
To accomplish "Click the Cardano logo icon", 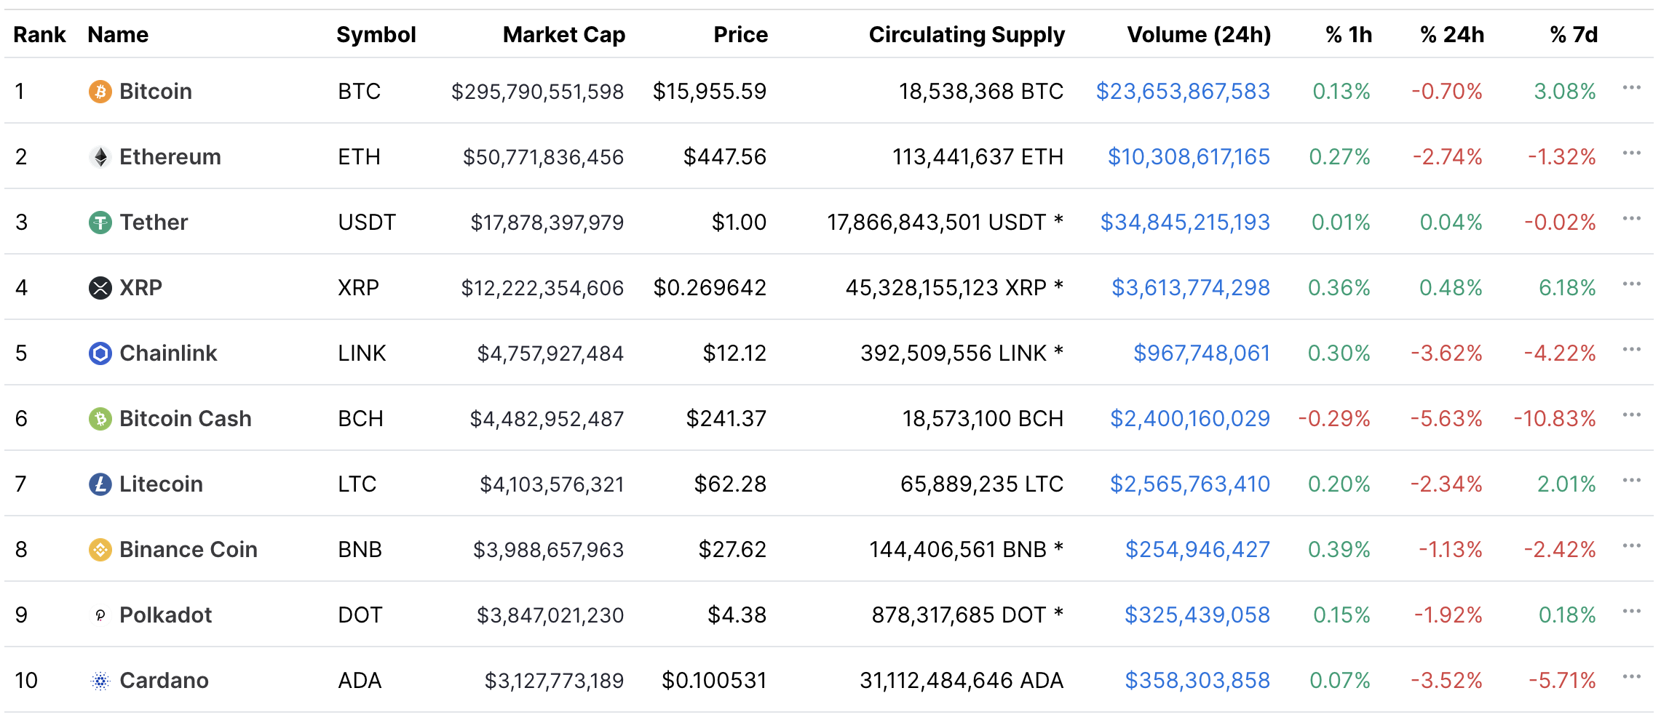I will 100,680.
